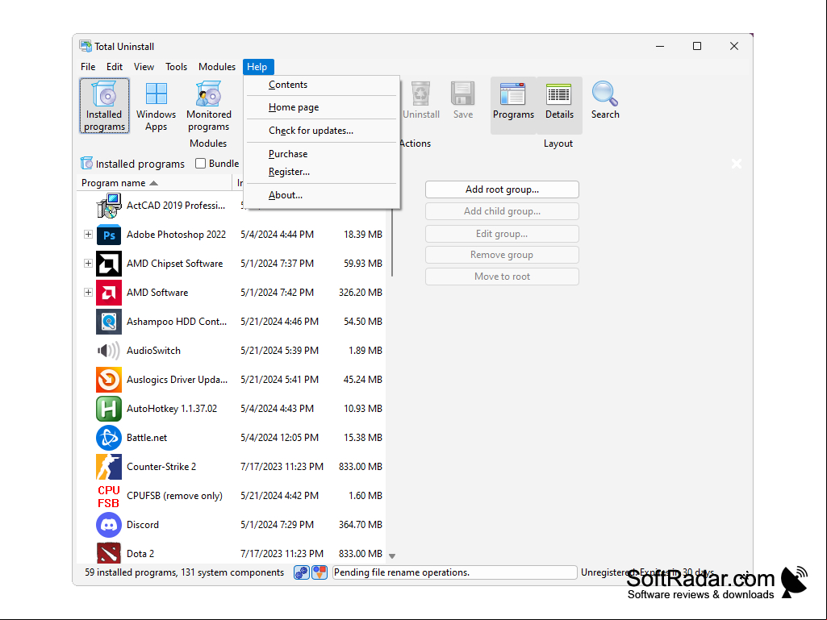Close the groups panel with white X

[737, 164]
